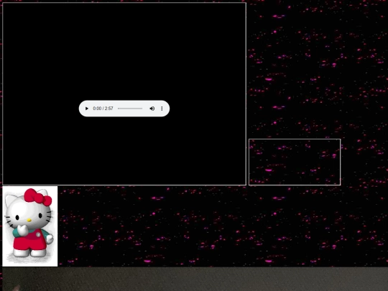Click the Hello Kitty image

(x=30, y=226)
